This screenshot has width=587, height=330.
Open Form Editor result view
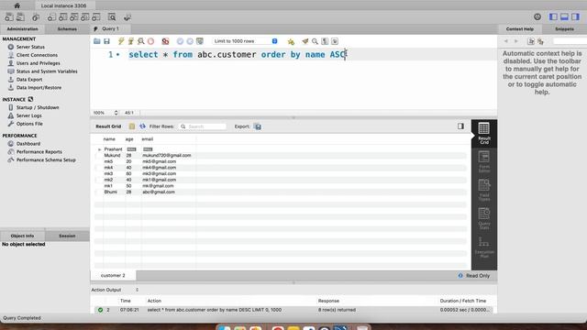point(484,161)
